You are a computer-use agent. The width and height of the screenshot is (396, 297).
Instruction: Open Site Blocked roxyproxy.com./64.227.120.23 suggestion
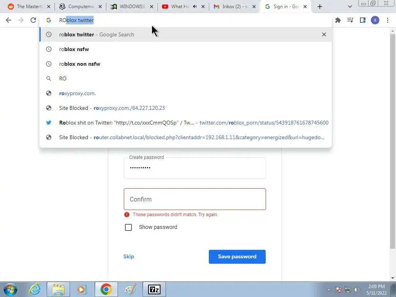point(186,108)
